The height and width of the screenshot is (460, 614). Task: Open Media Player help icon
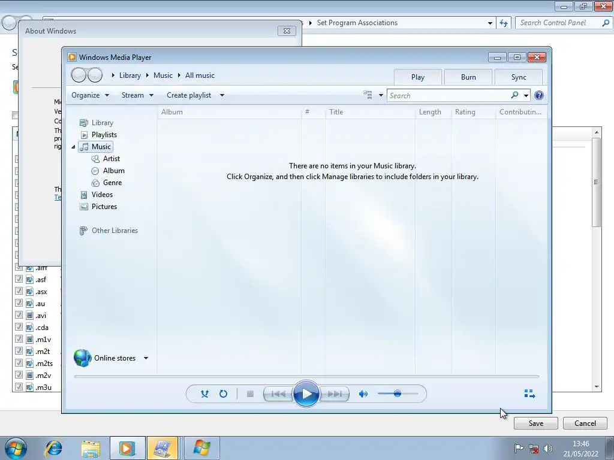(x=539, y=95)
